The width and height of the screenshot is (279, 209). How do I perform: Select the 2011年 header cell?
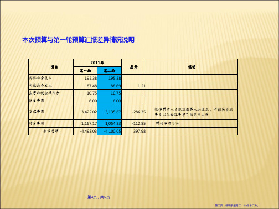point(97,63)
